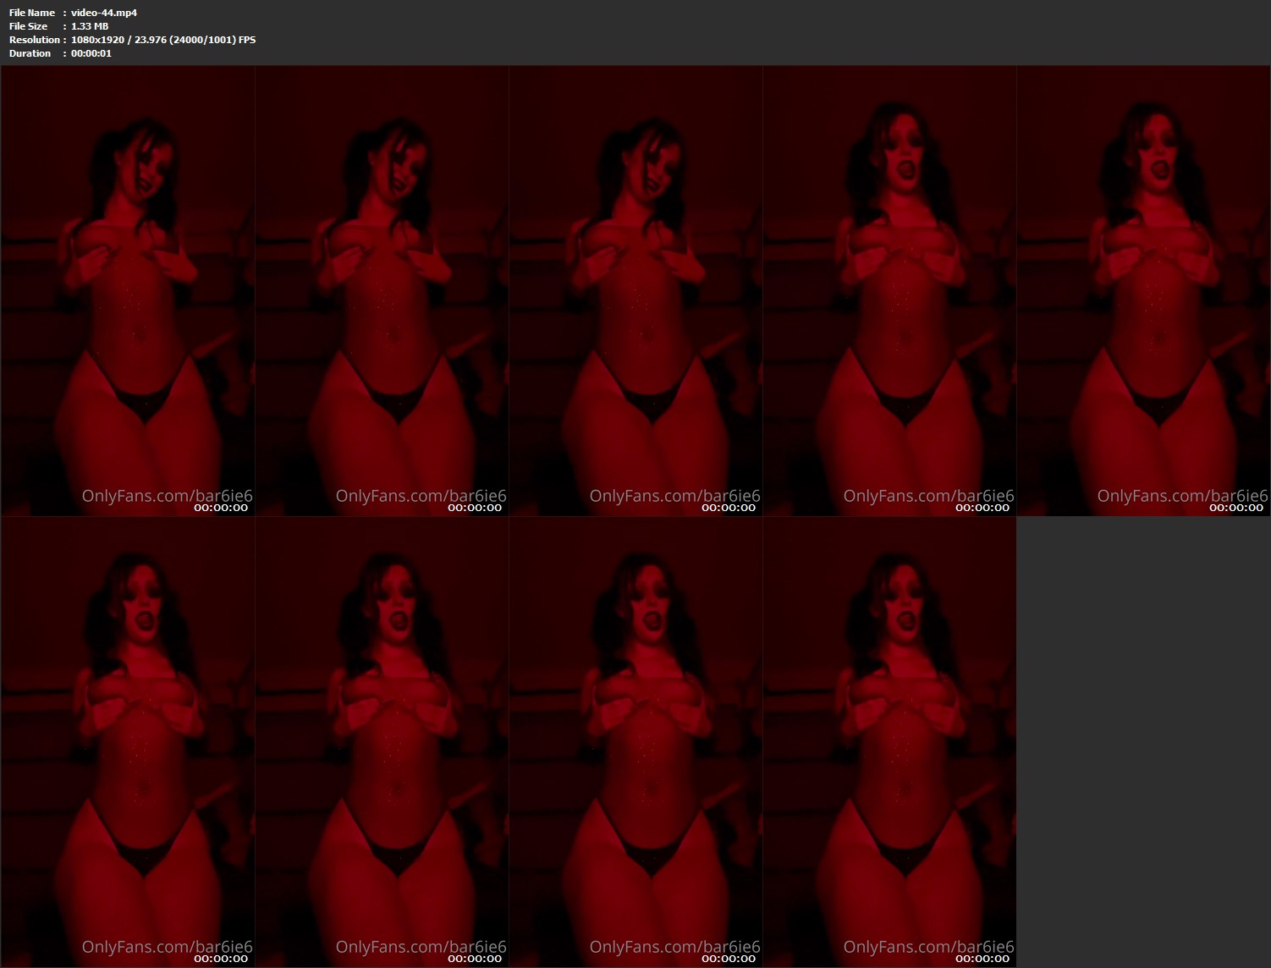The width and height of the screenshot is (1271, 968).
Task: Click the timestamp on the first top-row thumbnail
Action: [221, 508]
